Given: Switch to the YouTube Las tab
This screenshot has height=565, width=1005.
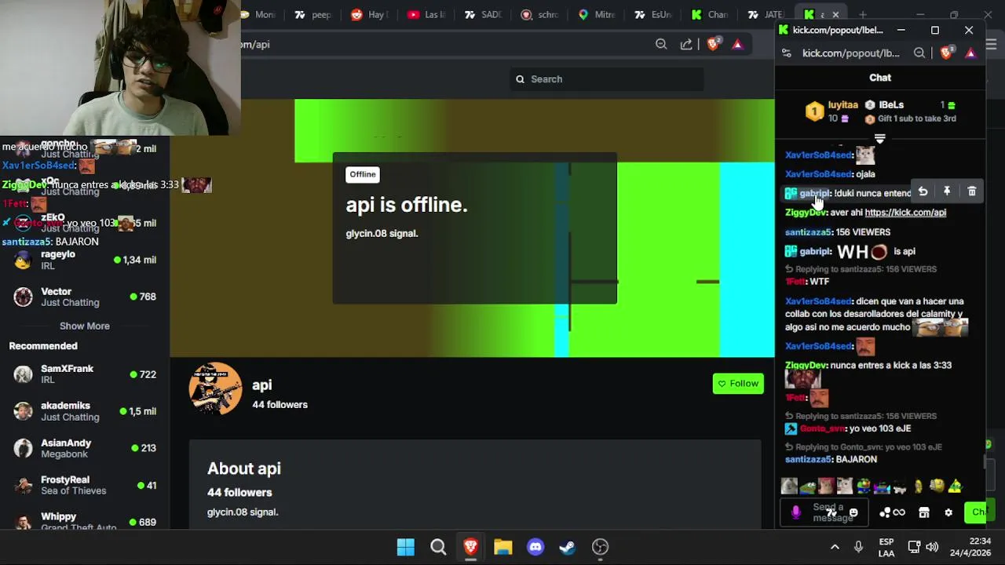Looking at the screenshot, I should pyautogui.click(x=426, y=14).
